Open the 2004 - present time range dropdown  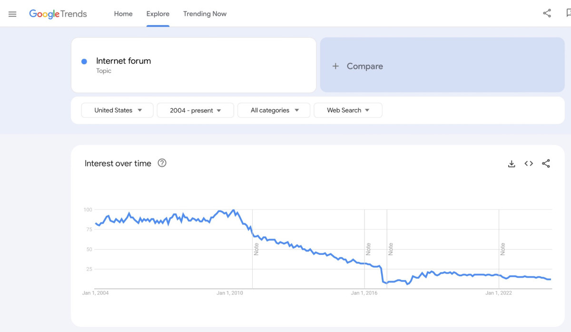coord(195,110)
